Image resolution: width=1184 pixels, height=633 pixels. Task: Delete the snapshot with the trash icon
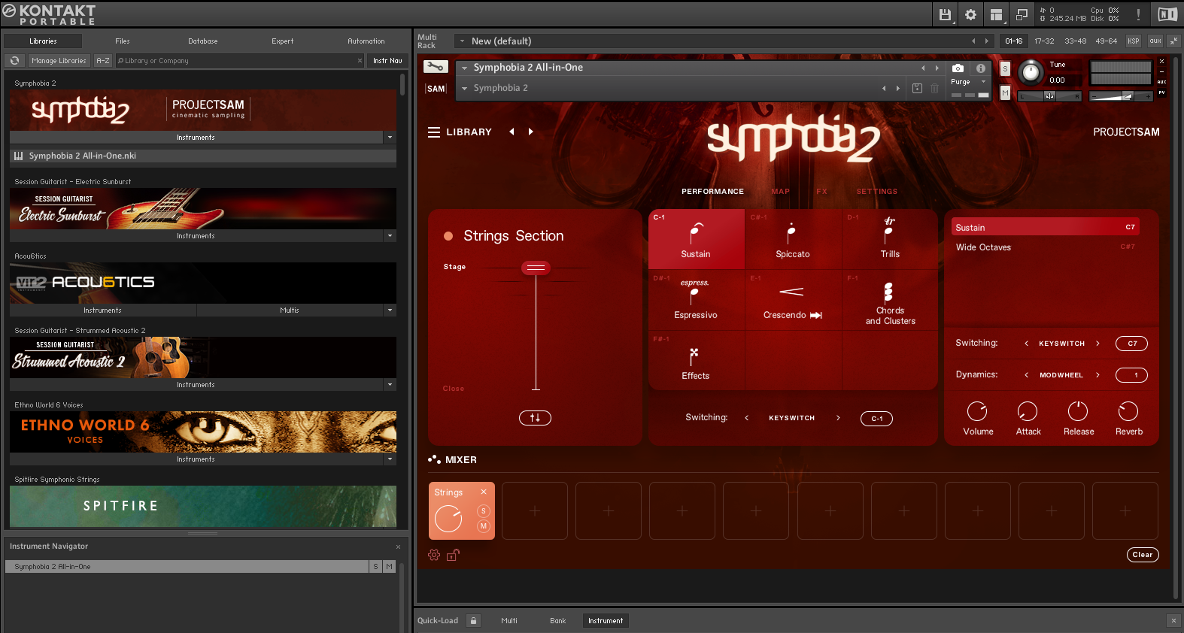point(934,88)
